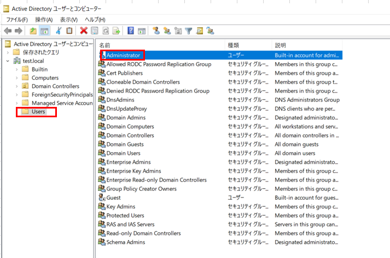Click the Find objects magnifier icon
Screen dimensions: 390x258
pos(200,31)
